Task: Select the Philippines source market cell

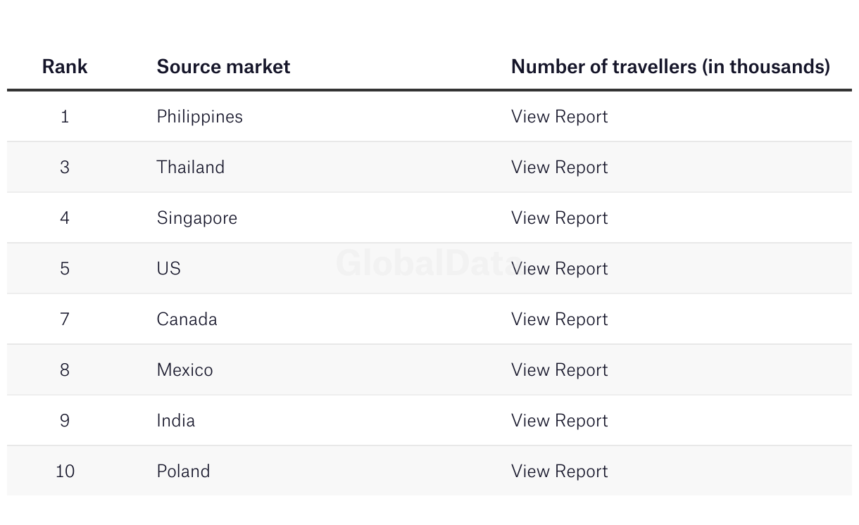Action: coord(199,117)
